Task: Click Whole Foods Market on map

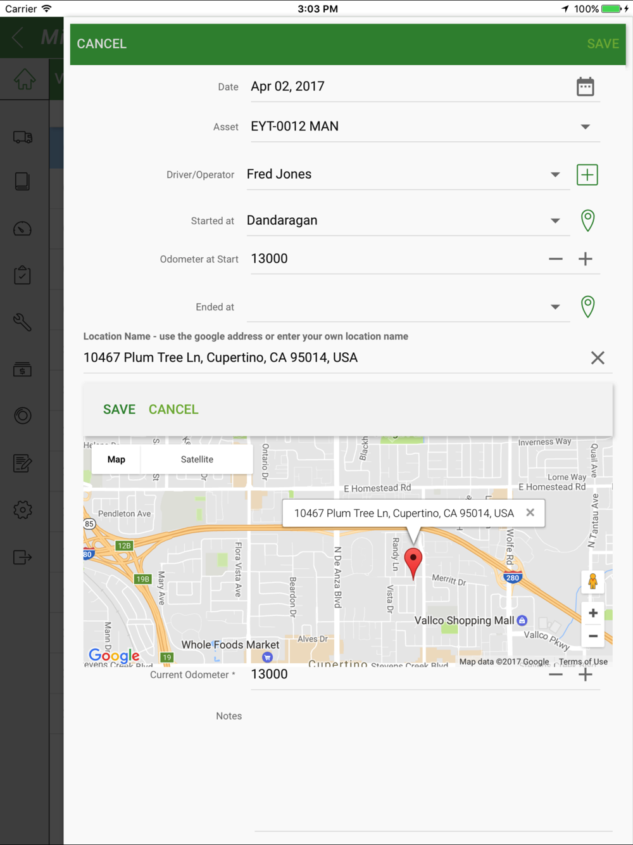Action: pyautogui.click(x=230, y=645)
